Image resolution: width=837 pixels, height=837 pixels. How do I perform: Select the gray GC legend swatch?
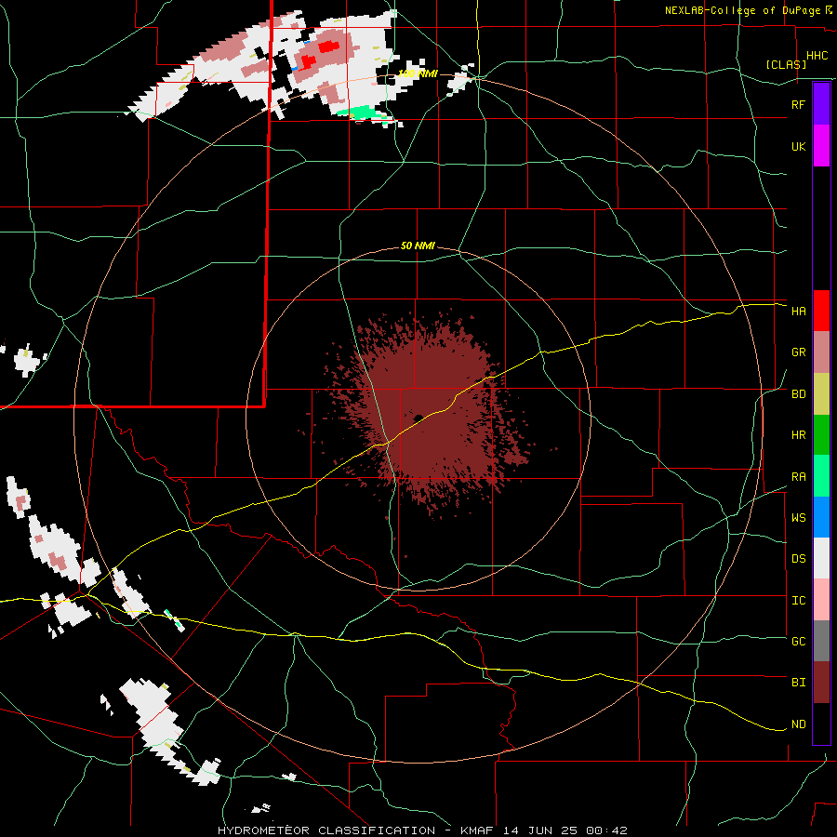[821, 641]
